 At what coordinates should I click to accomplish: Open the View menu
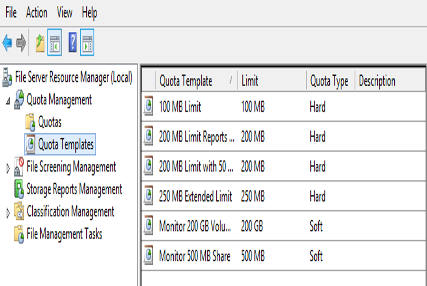[65, 12]
